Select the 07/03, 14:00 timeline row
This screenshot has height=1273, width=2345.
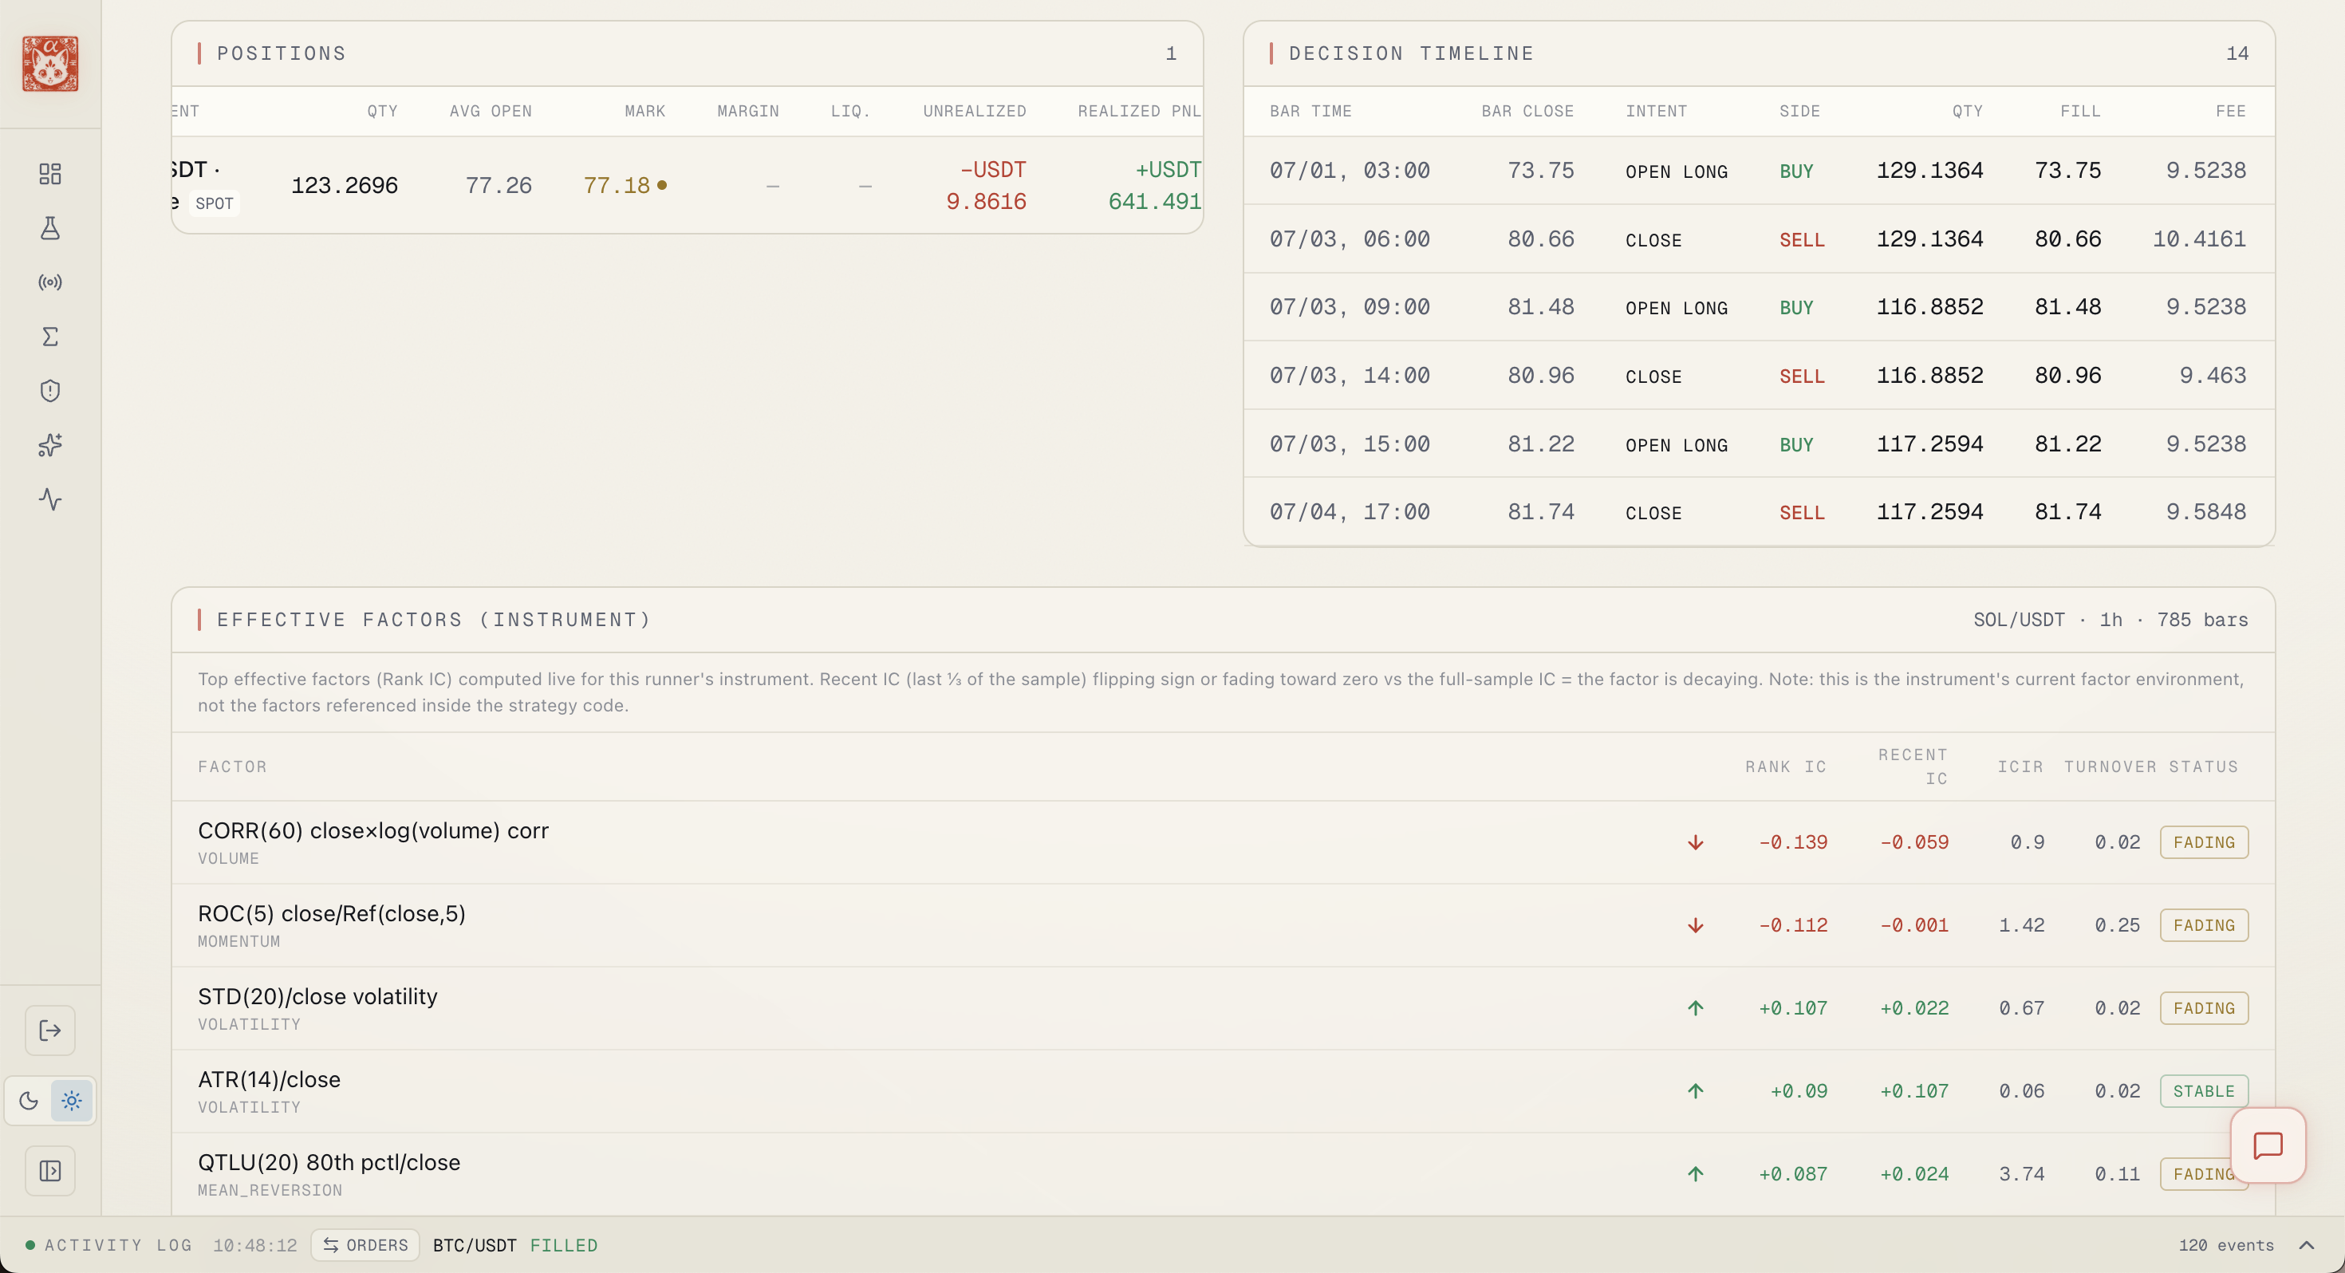coord(1759,375)
